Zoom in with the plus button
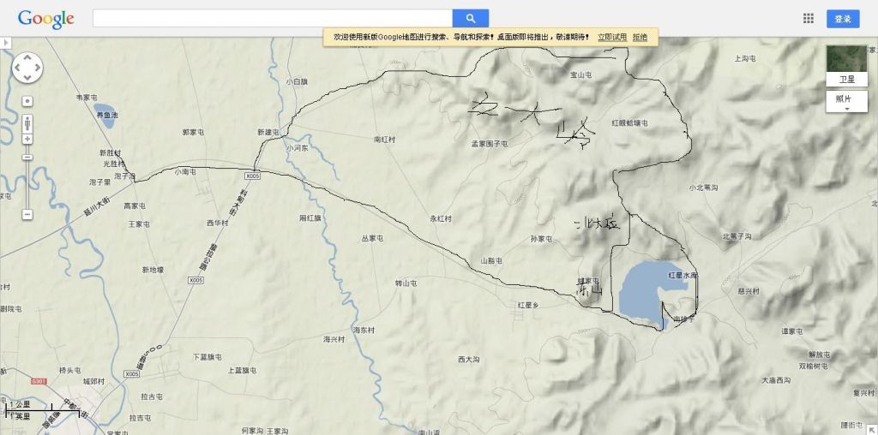Image resolution: width=878 pixels, height=435 pixels. tap(27, 139)
